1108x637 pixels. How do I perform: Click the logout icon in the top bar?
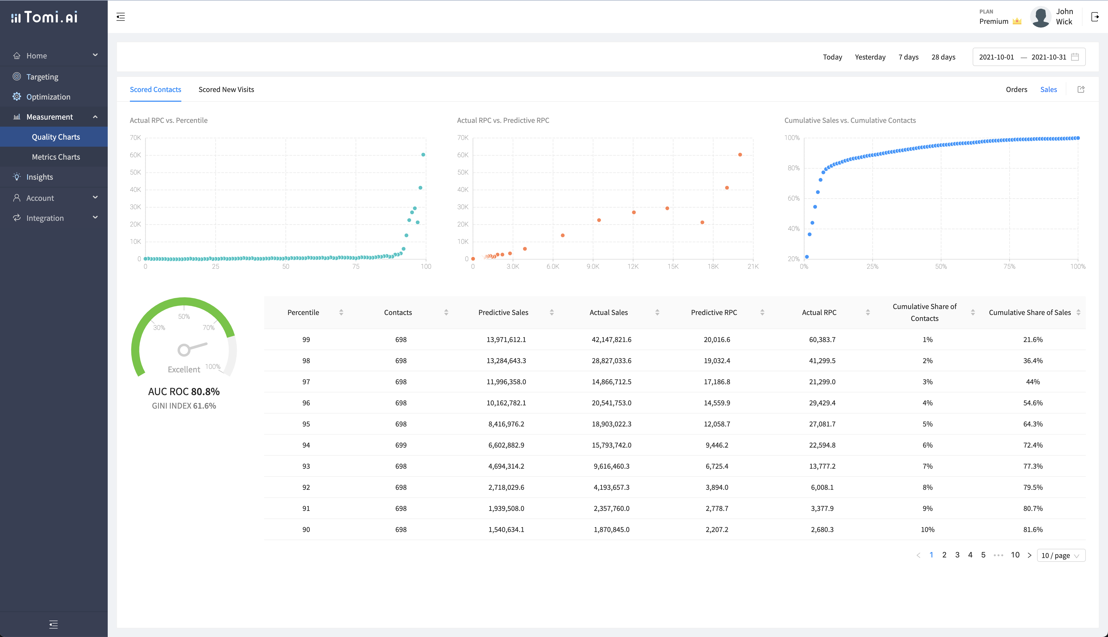coord(1096,17)
